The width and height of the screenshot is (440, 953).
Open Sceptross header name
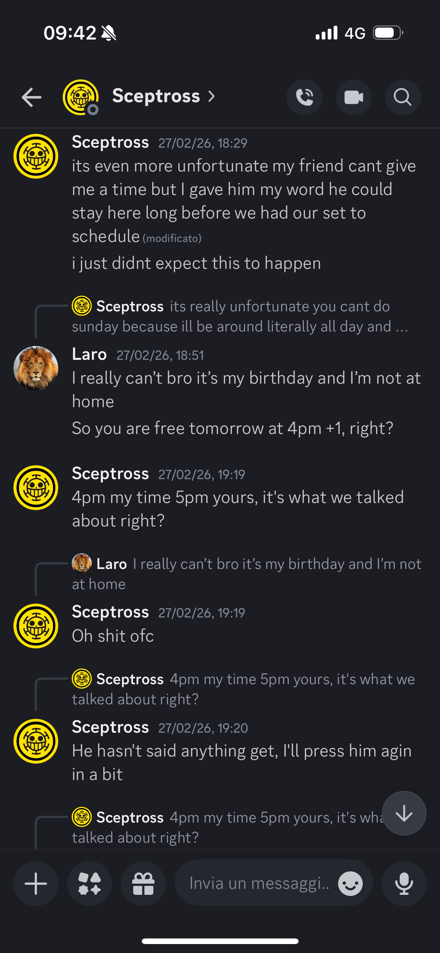click(156, 96)
